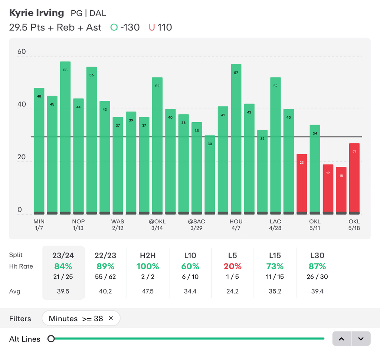
Task: Click the bar labeled 42
Action: 249,159
